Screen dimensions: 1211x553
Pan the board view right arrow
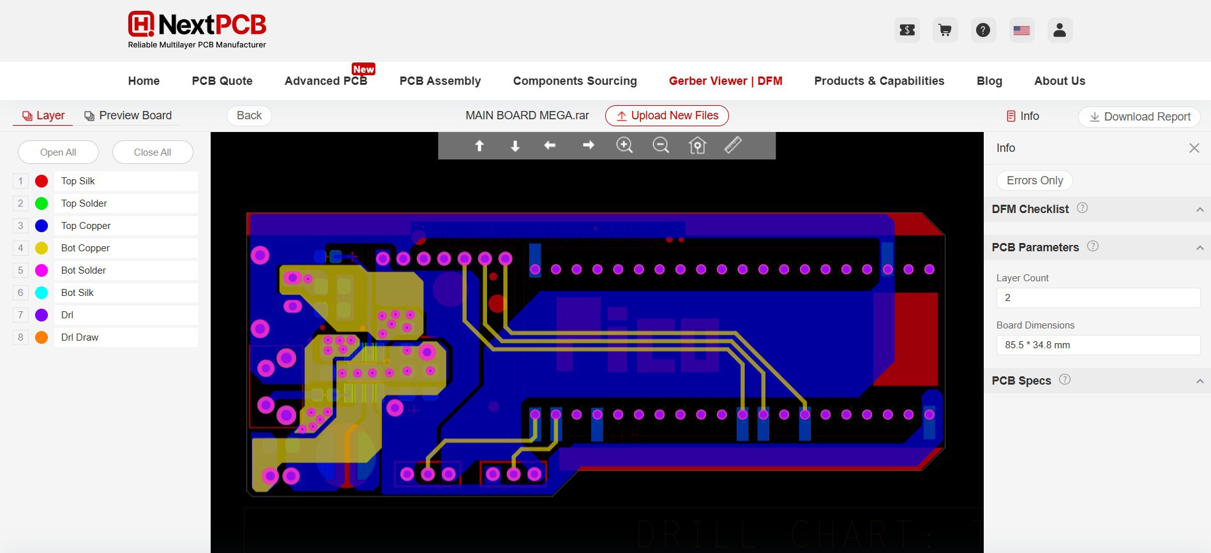(588, 145)
